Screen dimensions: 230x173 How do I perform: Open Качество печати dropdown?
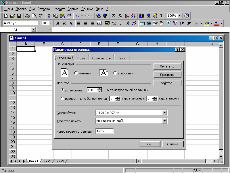[x=164, y=121]
